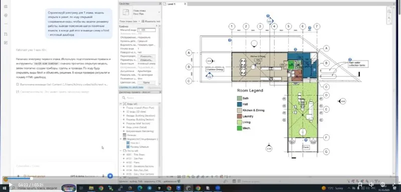The image size is (401, 192).
Task: Select grid bubble 1
Action: pyautogui.click(x=232, y=26)
